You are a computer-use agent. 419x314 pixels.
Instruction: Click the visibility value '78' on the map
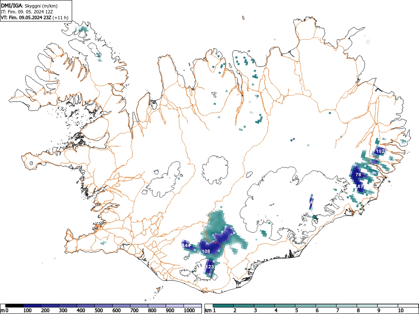tap(358, 175)
